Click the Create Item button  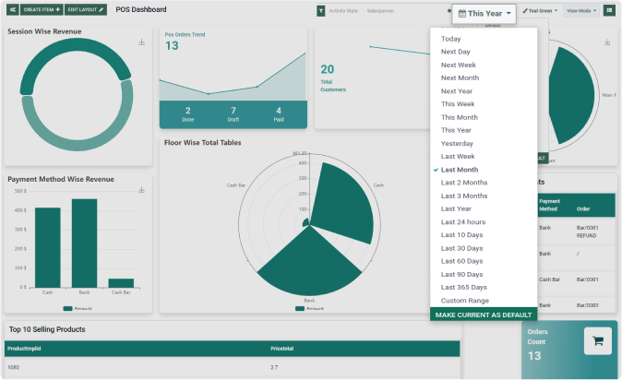click(x=42, y=9)
